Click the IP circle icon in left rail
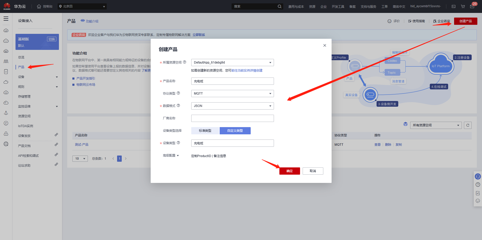Viewport: 482px width, 240px height. click(6, 123)
